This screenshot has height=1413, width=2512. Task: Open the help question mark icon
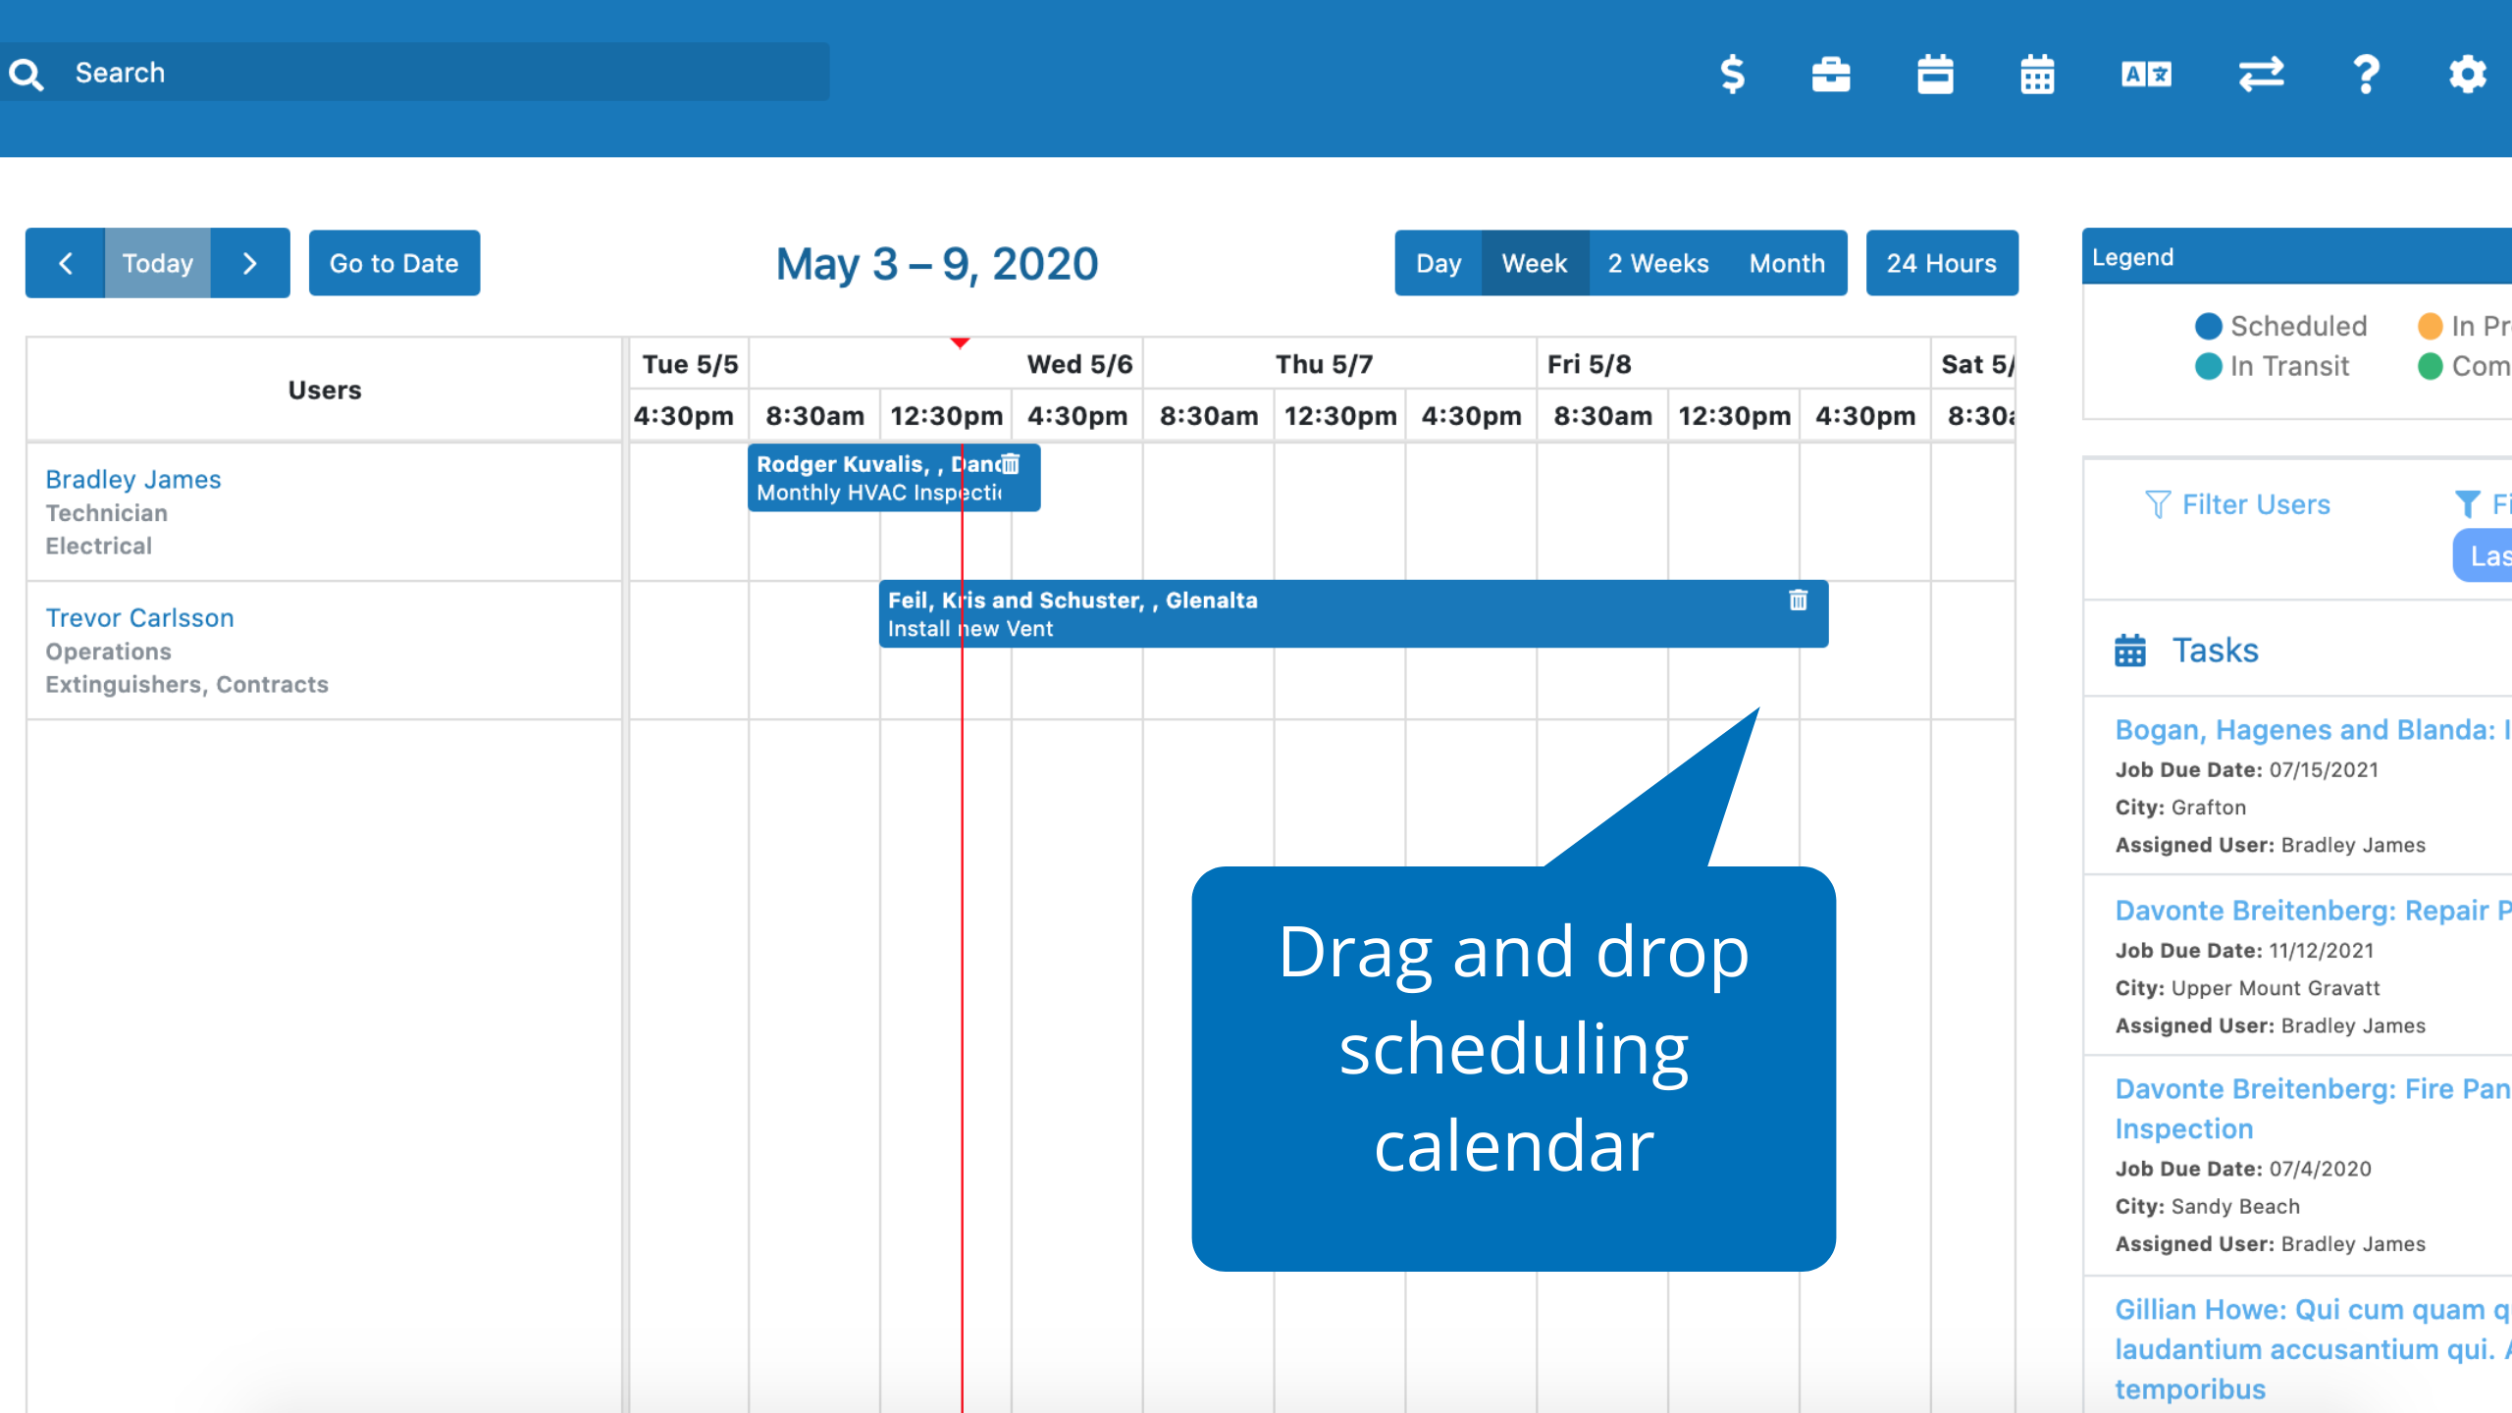2366,74
